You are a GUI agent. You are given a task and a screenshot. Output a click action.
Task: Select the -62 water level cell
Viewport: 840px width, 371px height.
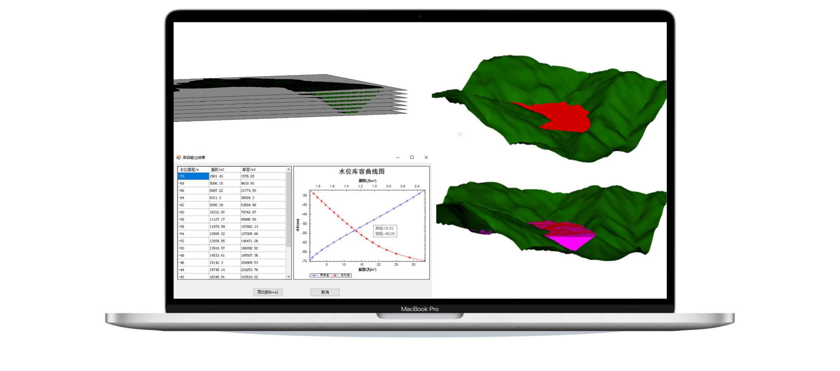click(x=193, y=205)
